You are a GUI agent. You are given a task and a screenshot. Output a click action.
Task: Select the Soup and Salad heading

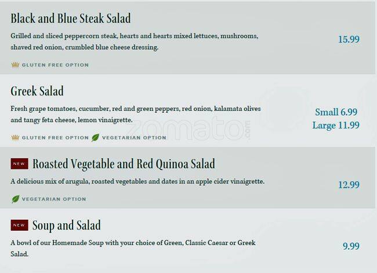coord(67,225)
